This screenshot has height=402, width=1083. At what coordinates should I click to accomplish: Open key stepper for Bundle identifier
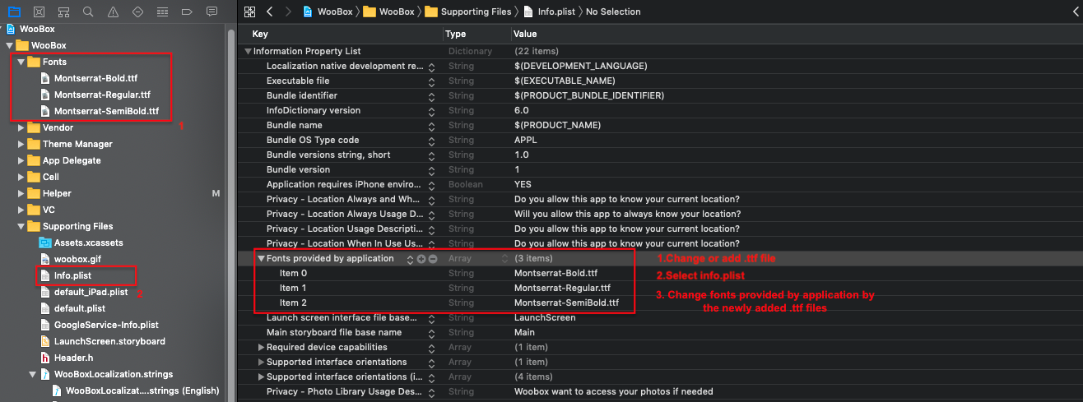click(x=431, y=95)
